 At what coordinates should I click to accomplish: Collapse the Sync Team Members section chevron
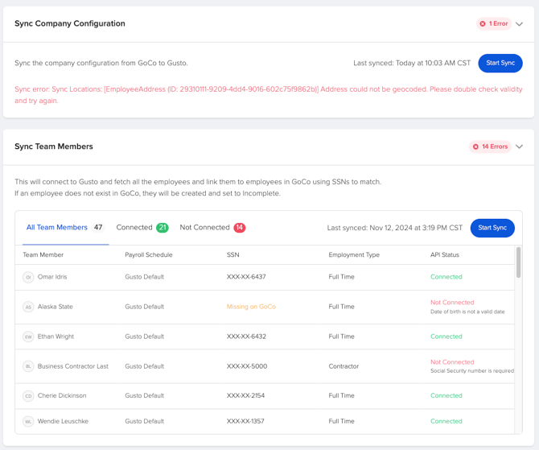click(x=519, y=147)
